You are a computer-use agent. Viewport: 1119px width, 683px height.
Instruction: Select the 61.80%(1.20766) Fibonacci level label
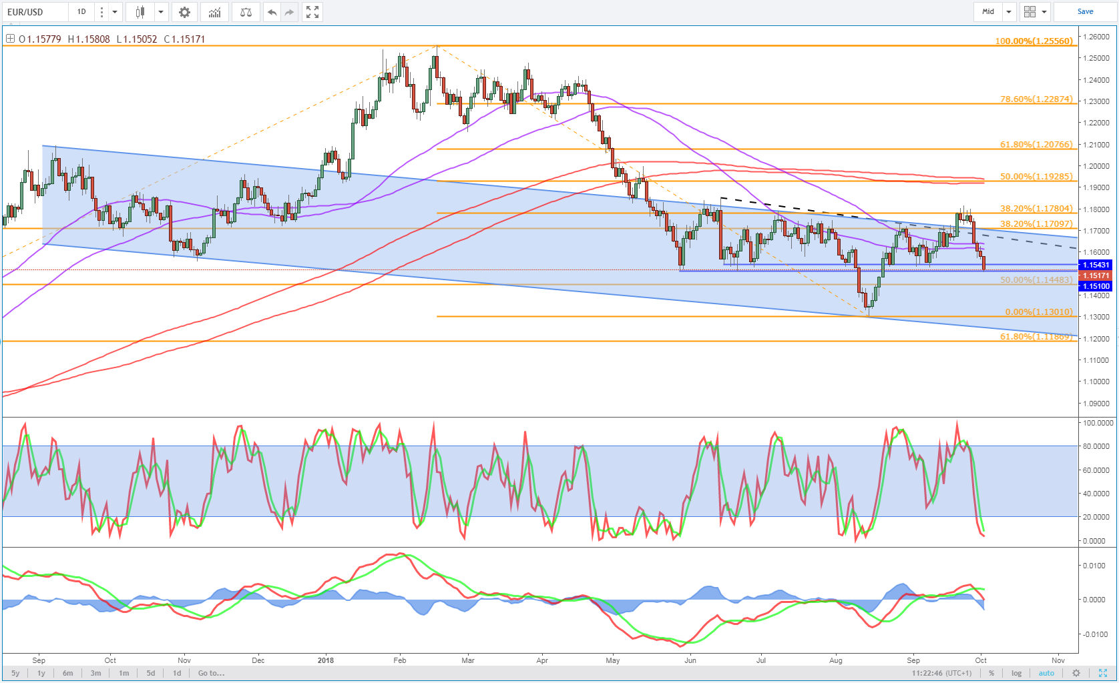[1036, 144]
